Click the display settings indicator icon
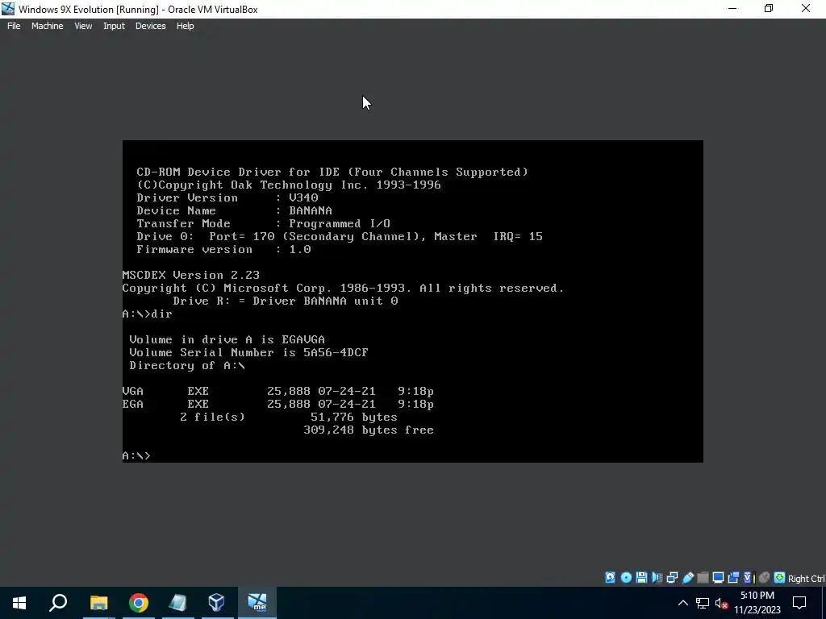Image resolution: width=826 pixels, height=619 pixels. (718, 577)
